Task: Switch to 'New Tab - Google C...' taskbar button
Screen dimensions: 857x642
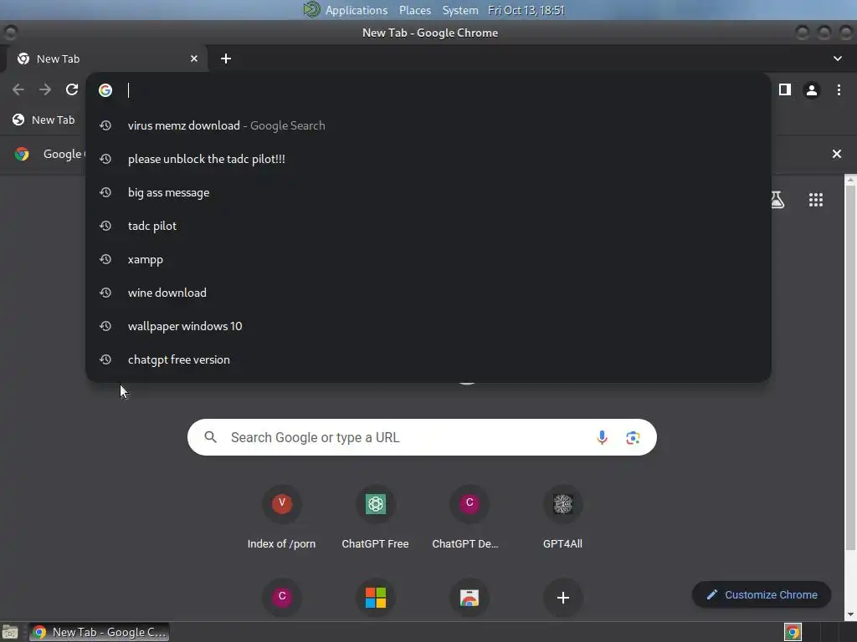Action: tap(100, 632)
